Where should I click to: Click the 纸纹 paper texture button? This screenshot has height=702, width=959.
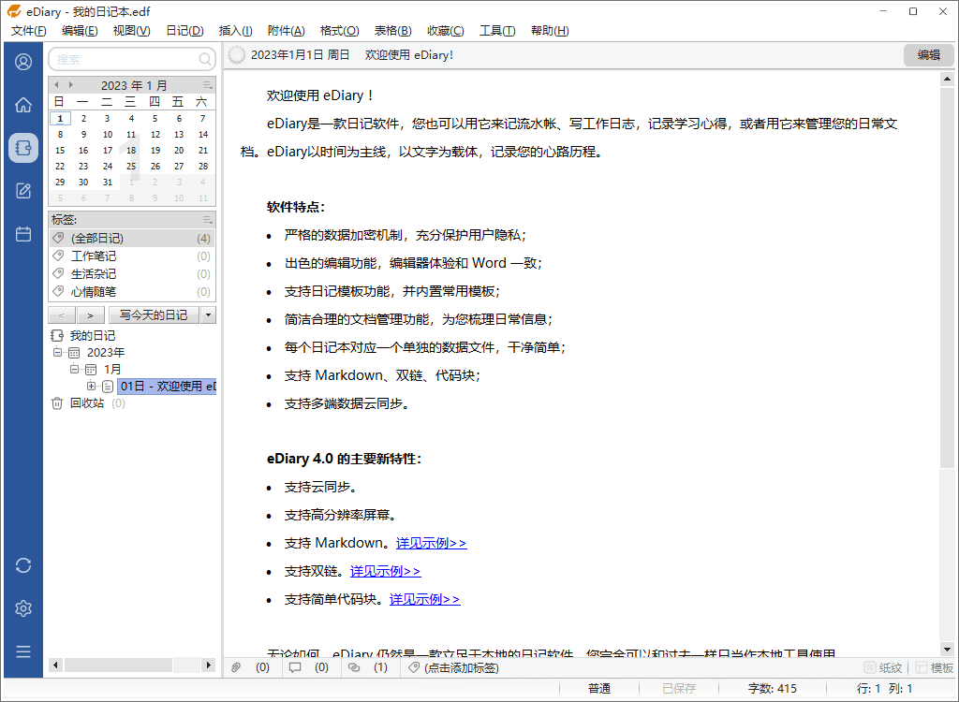[883, 667]
